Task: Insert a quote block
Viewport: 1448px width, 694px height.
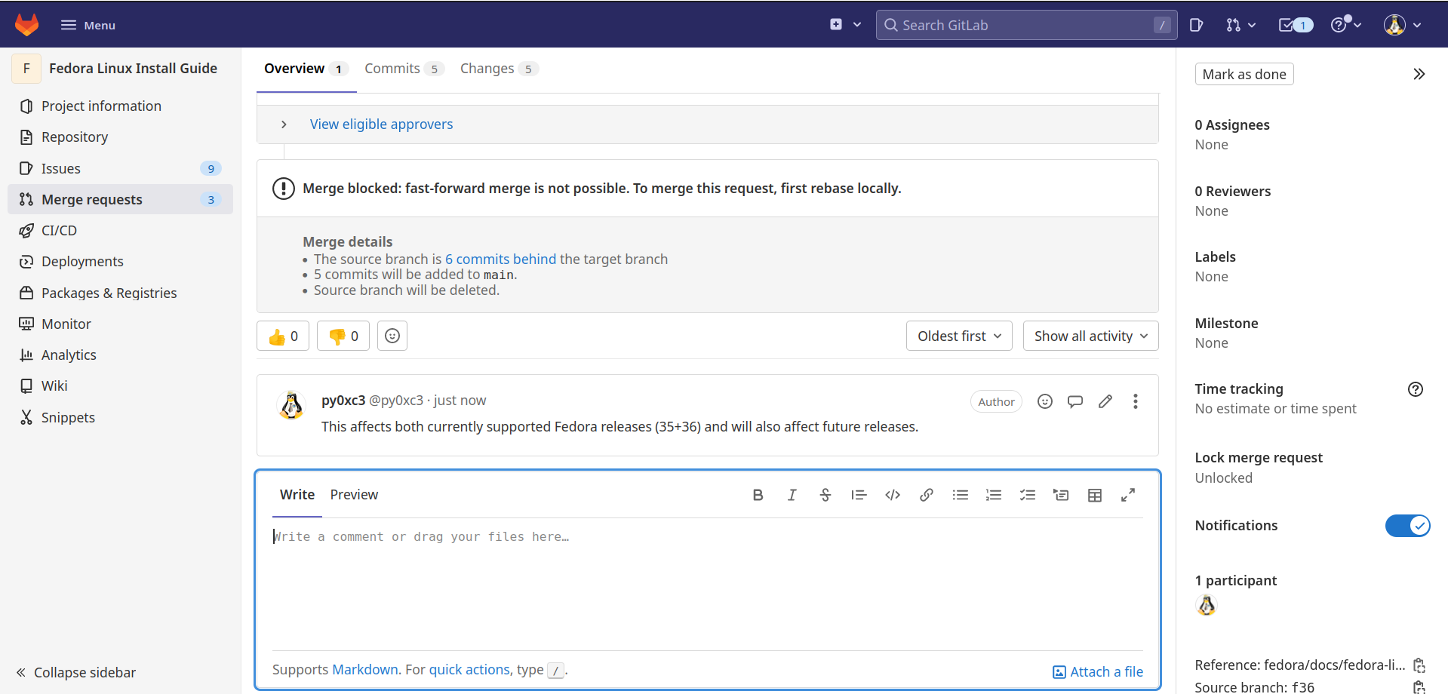Action: point(859,495)
